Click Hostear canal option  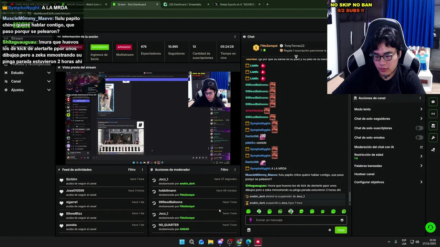click(x=364, y=174)
